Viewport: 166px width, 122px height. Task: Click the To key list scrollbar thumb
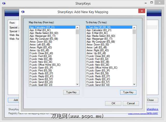(x=134, y=32)
